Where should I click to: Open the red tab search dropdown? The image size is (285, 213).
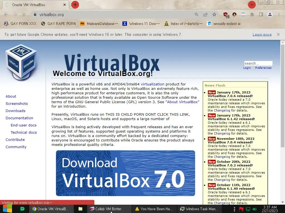(252, 5)
